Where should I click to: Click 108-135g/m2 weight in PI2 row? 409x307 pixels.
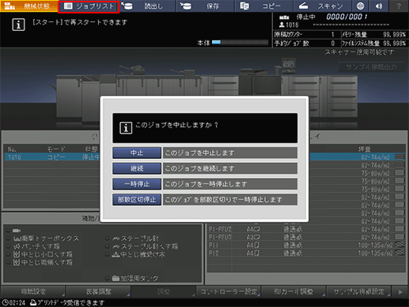tap(375, 253)
